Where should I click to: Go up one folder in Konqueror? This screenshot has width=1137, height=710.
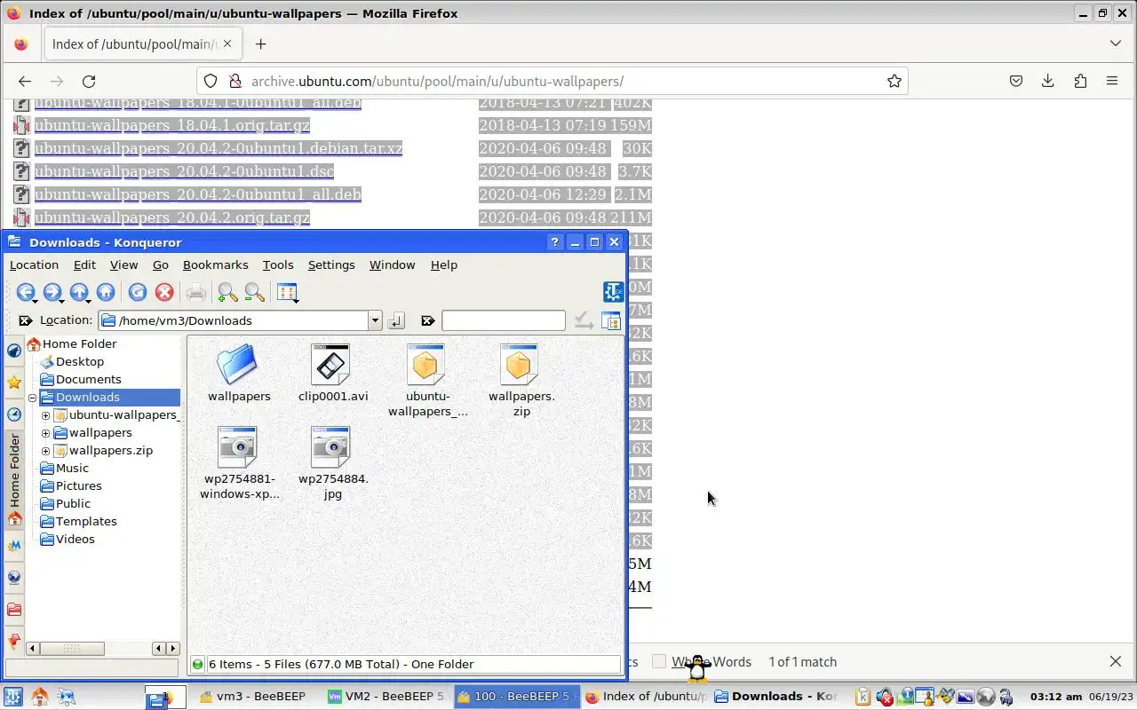tap(79, 292)
